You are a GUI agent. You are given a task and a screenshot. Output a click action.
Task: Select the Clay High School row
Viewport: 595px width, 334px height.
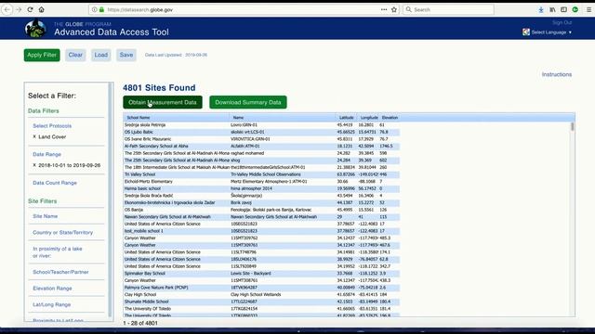click(261, 294)
